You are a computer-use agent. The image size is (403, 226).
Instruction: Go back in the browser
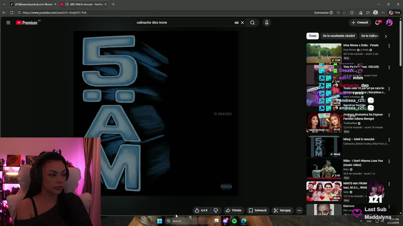(x=4, y=13)
